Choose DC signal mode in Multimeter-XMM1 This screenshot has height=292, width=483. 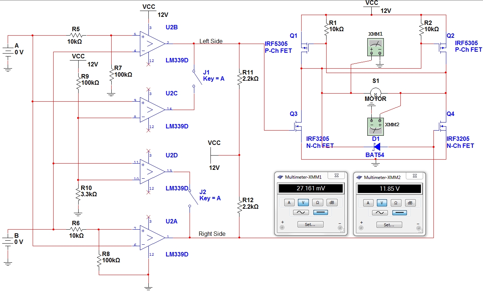pyautogui.click(x=320, y=212)
